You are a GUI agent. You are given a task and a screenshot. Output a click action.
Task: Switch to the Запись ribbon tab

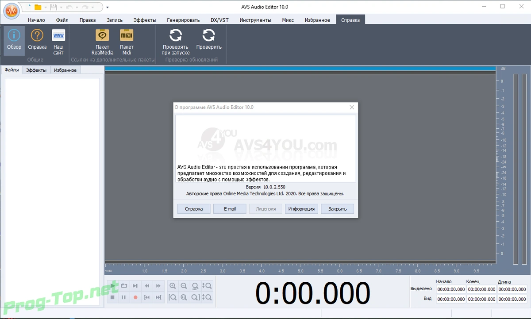115,20
